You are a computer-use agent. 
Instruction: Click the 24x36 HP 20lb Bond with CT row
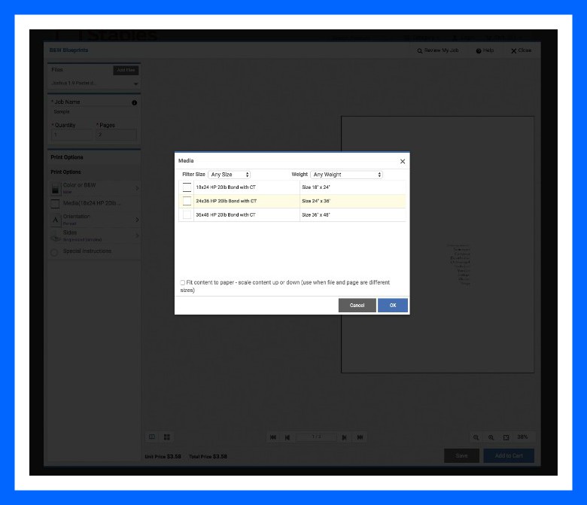click(x=293, y=201)
